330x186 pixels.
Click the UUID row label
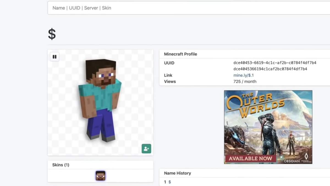tap(169, 63)
